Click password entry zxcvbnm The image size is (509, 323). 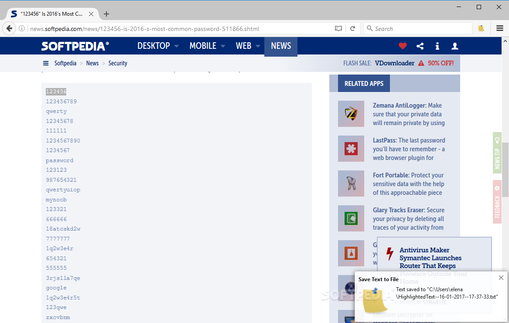[x=58, y=317]
